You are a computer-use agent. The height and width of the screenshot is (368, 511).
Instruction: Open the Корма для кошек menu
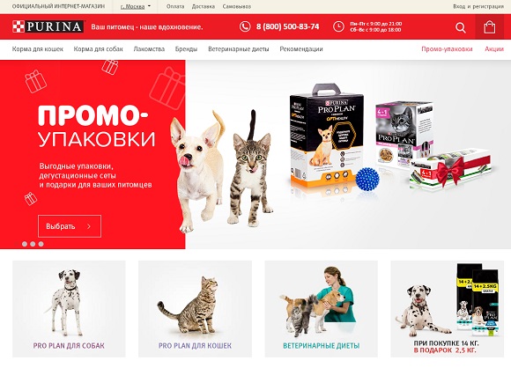point(38,49)
